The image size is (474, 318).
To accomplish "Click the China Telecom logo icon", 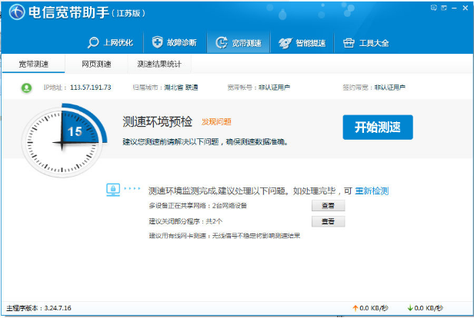I will pyautogui.click(x=17, y=12).
